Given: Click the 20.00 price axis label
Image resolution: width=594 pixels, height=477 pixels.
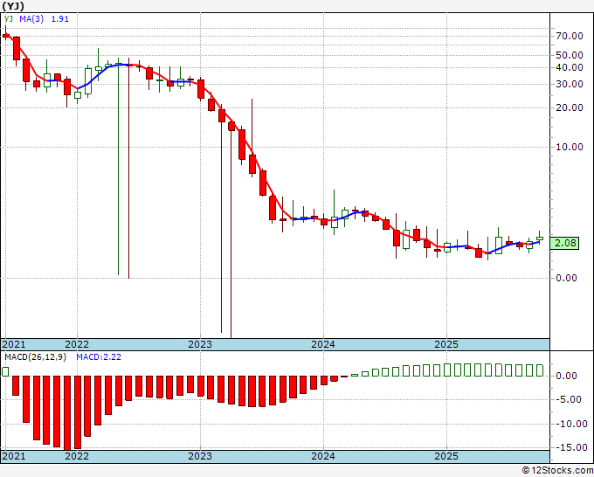Looking at the screenshot, I should (570, 107).
